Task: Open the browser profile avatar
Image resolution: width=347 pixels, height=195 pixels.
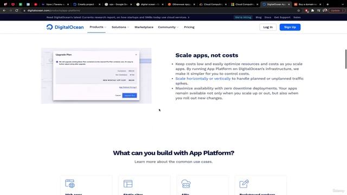Action: click(x=325, y=10)
